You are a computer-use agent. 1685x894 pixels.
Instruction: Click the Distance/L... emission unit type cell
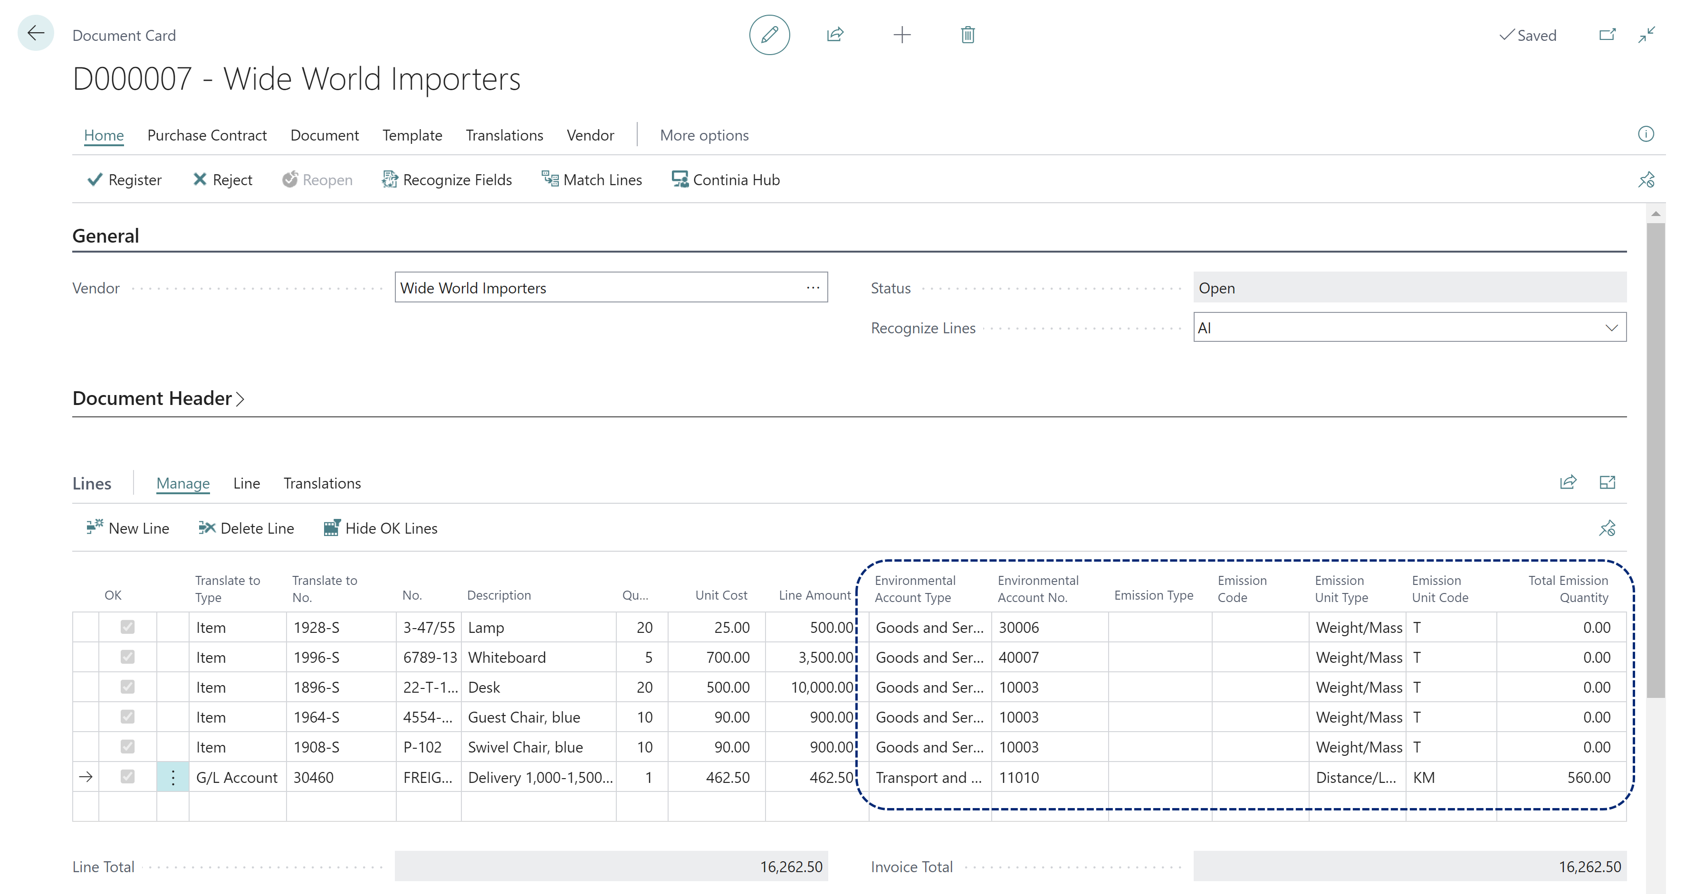point(1357,777)
